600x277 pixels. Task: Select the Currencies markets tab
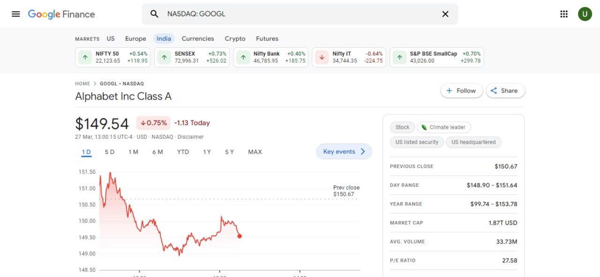coord(198,39)
